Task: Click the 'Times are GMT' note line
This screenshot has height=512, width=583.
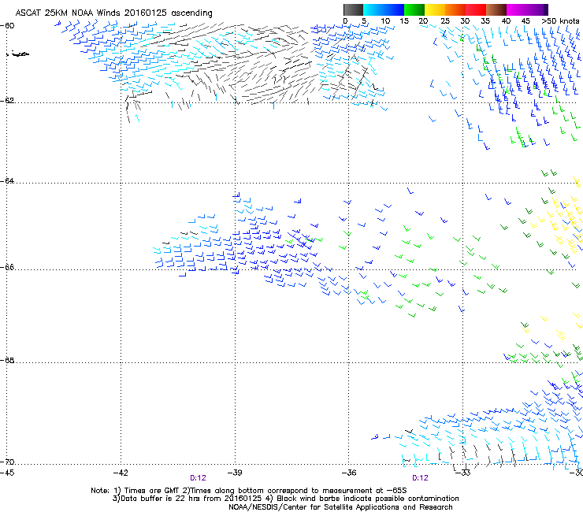Action: 249,491
